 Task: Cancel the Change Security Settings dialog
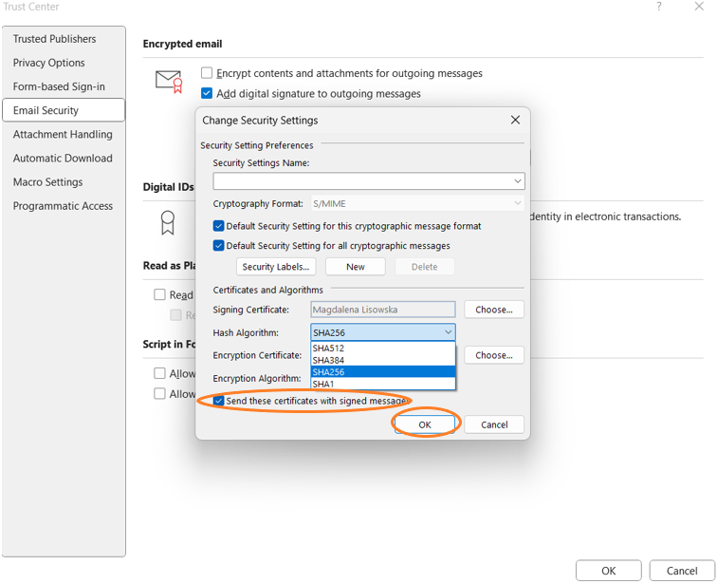click(x=494, y=424)
